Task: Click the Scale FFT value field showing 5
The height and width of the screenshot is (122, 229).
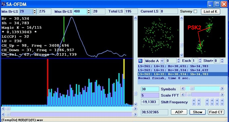Action: click(150, 95)
